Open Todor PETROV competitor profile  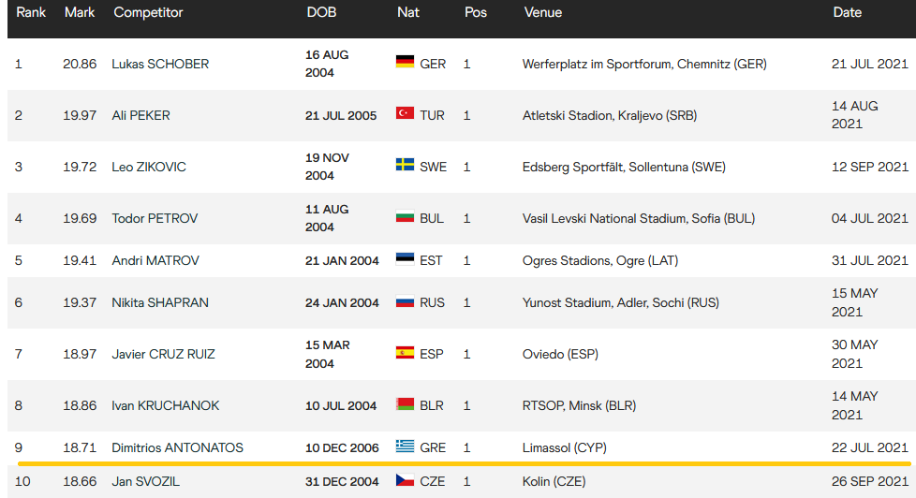coord(155,218)
